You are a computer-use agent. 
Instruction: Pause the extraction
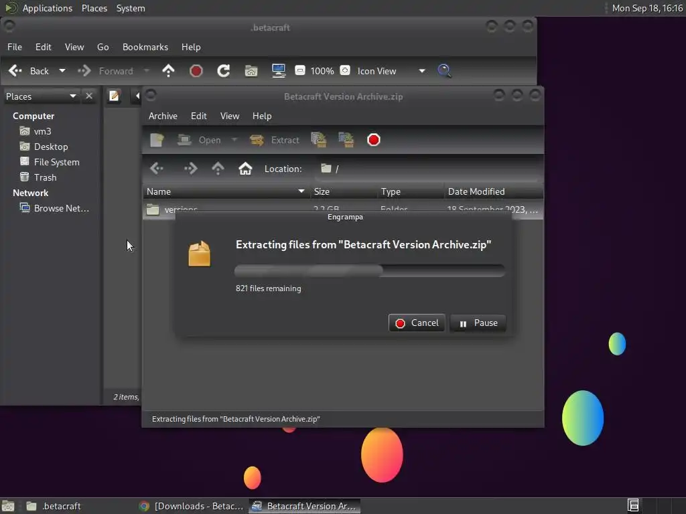tap(478, 323)
